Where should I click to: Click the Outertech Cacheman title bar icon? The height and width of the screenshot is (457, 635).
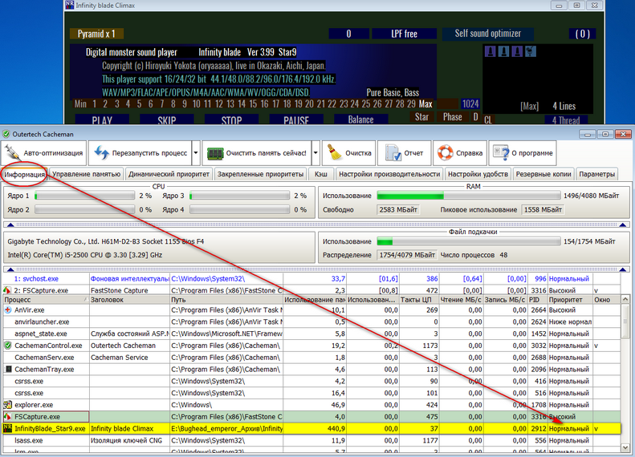[6, 134]
